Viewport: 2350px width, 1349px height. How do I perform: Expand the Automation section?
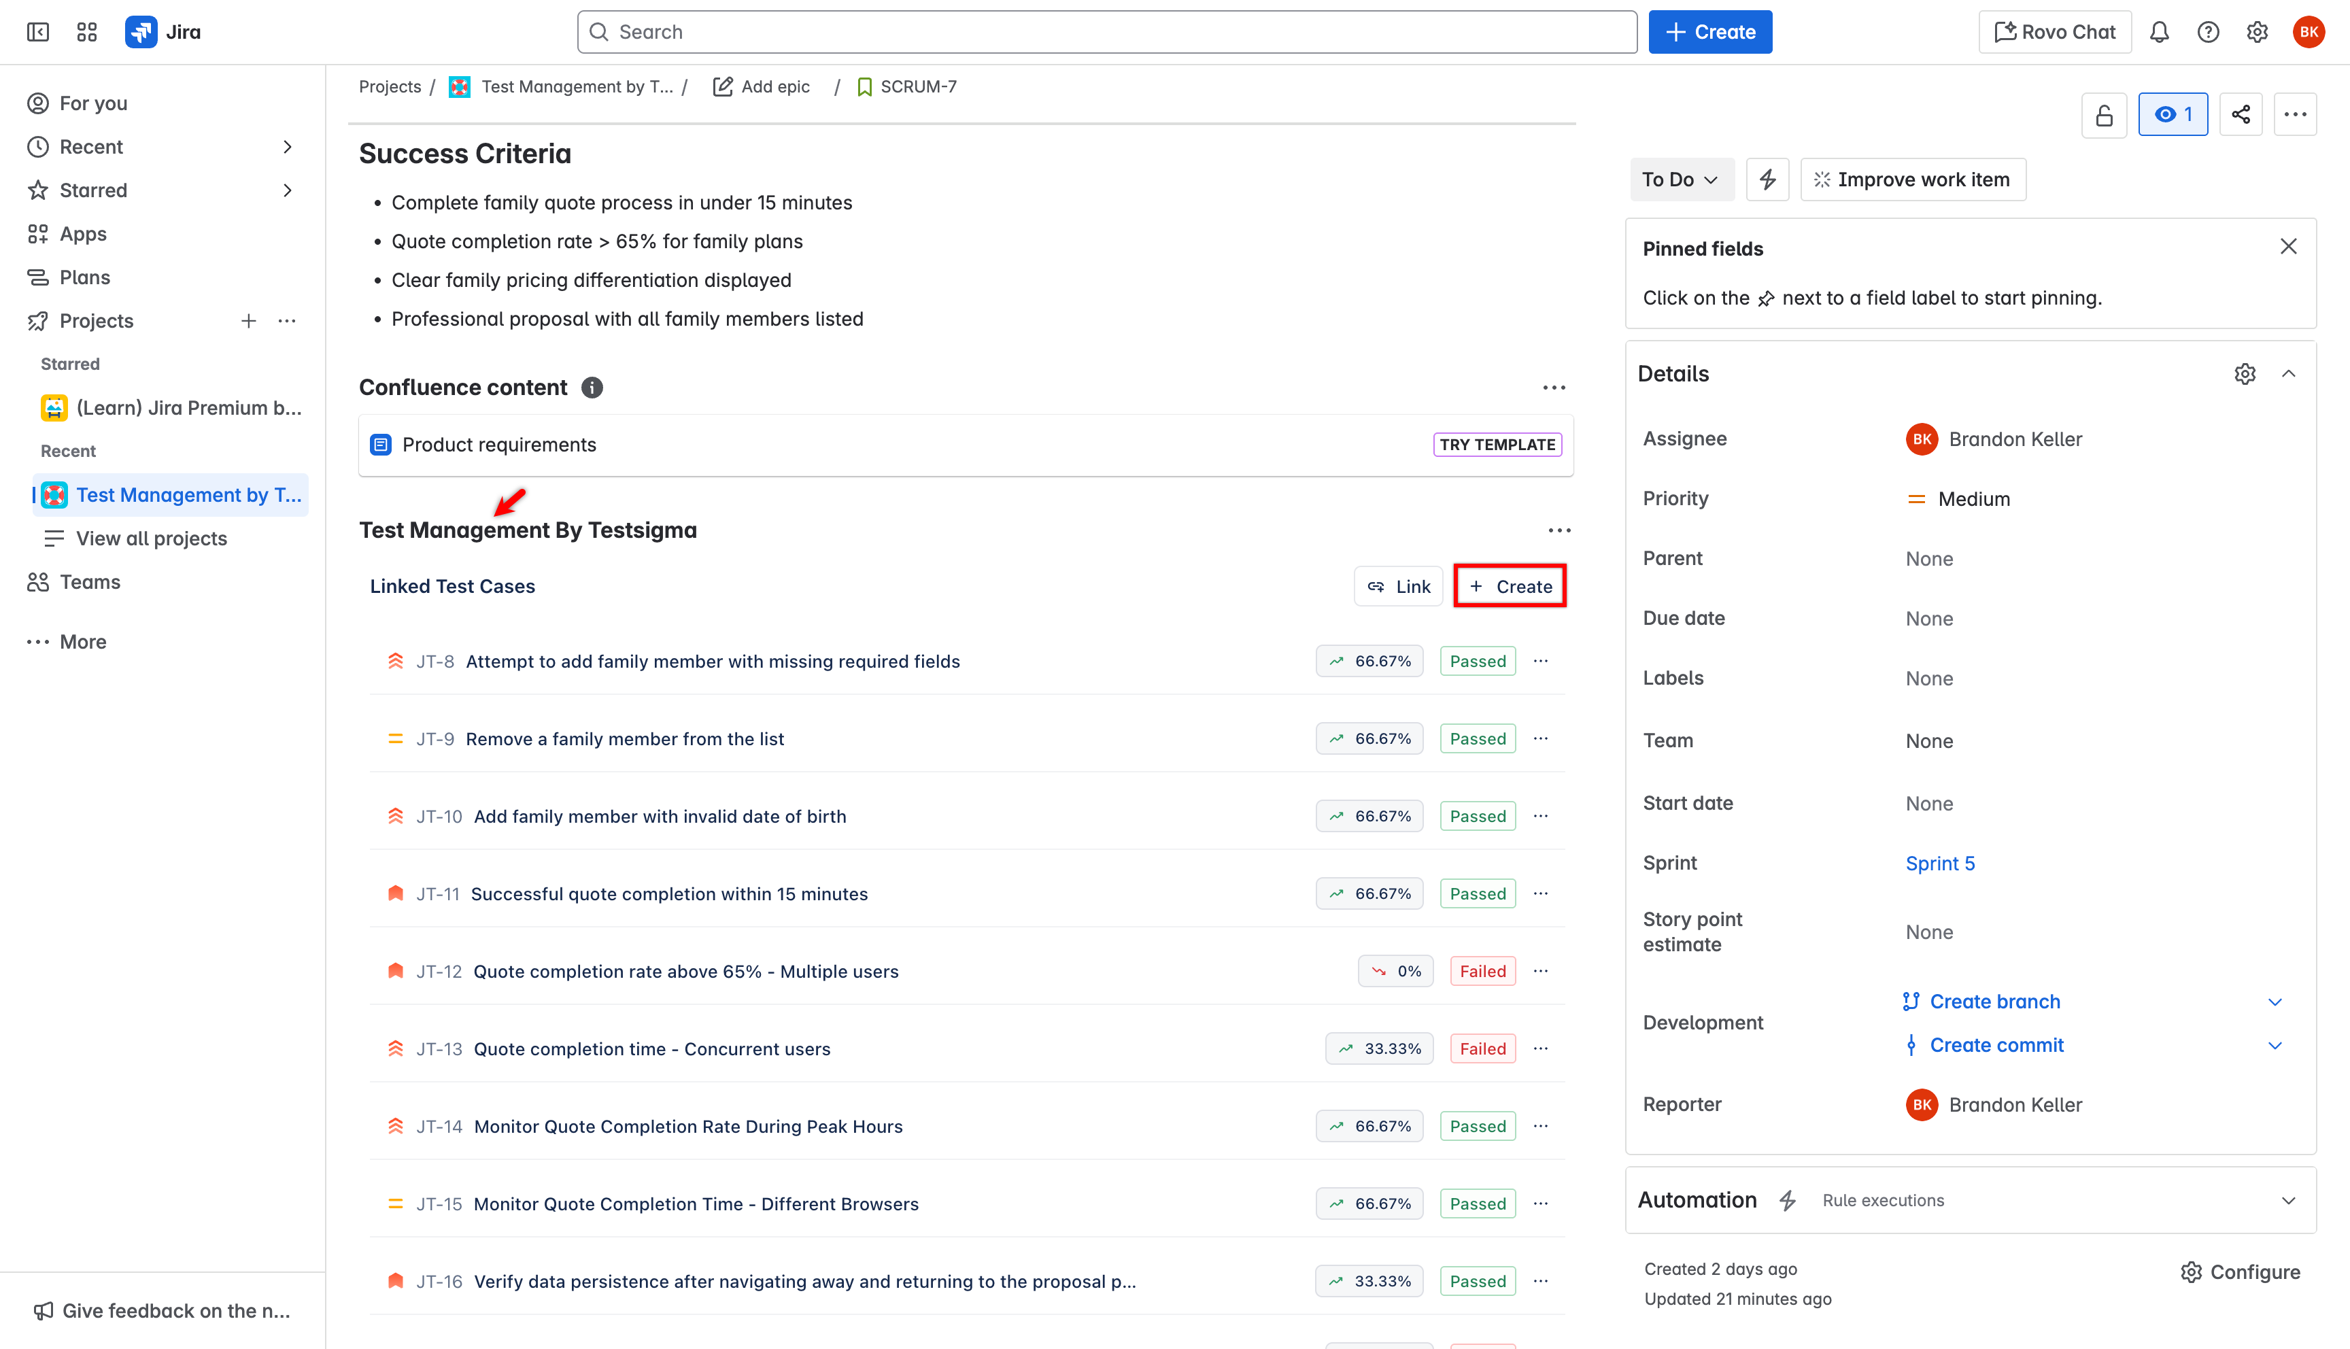point(2288,1201)
